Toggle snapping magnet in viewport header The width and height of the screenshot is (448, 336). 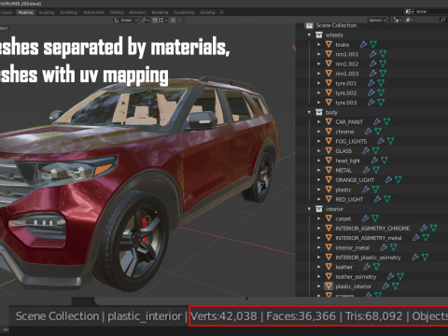(154, 21)
